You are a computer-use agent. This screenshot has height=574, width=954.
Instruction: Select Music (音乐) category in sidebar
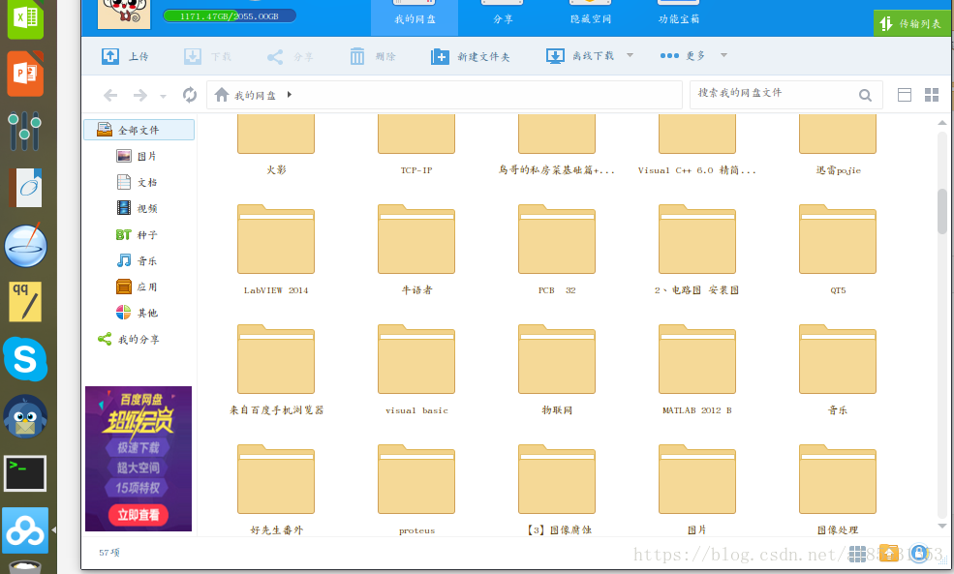pyautogui.click(x=137, y=260)
